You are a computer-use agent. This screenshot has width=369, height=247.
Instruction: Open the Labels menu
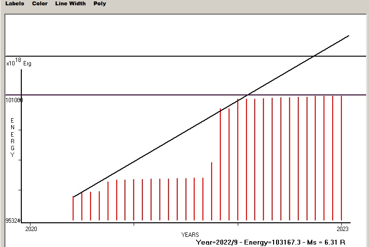[15, 3]
